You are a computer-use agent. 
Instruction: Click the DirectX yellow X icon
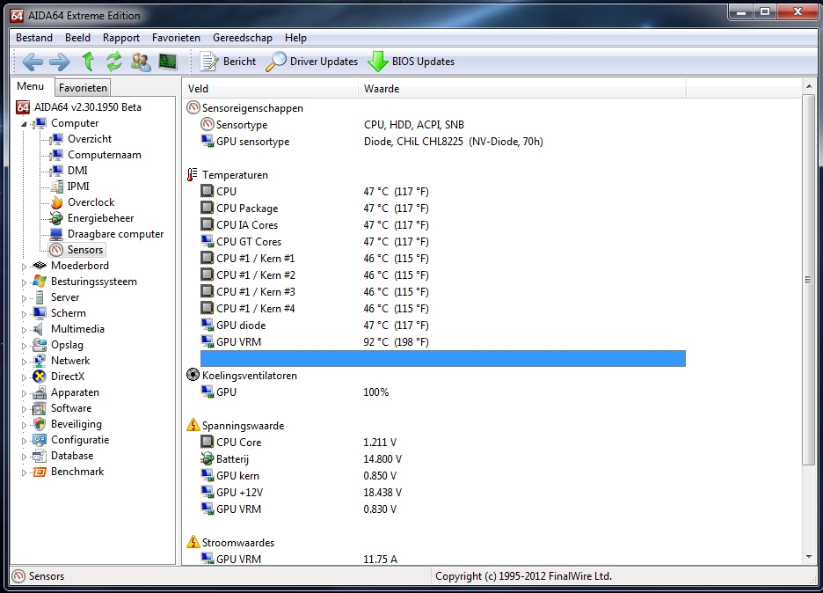point(40,376)
